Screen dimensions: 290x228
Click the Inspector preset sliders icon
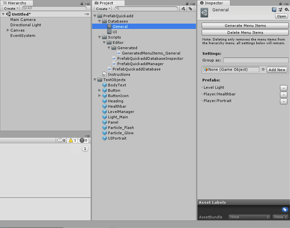[x=280, y=9]
